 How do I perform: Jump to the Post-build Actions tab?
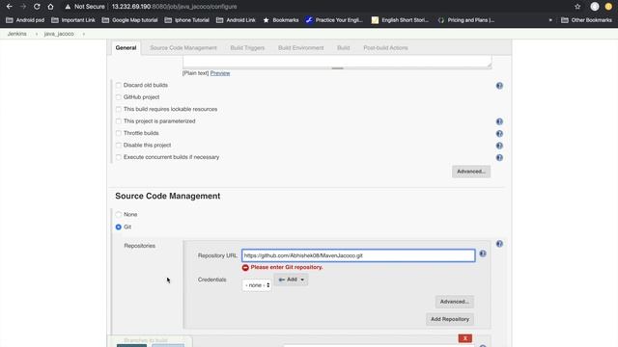click(385, 47)
